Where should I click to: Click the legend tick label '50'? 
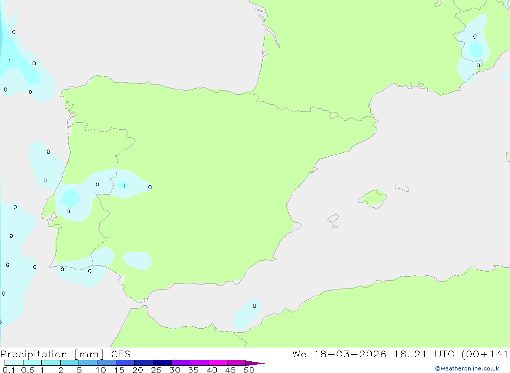pos(249,370)
